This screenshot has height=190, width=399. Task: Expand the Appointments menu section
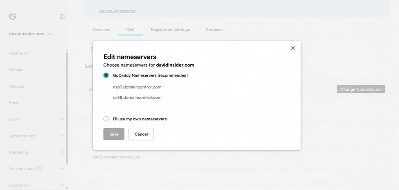click(x=62, y=136)
